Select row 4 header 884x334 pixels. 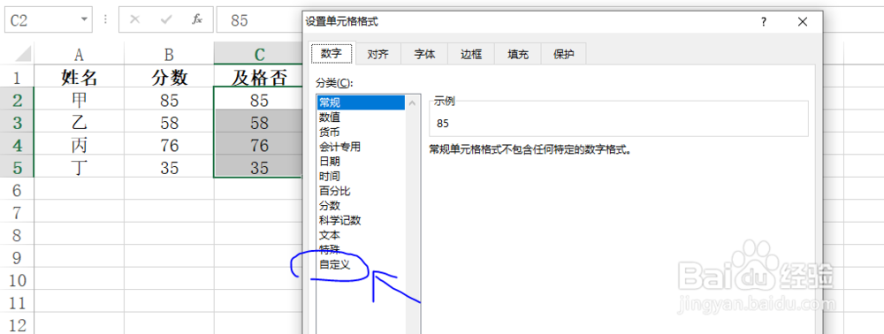[17, 145]
